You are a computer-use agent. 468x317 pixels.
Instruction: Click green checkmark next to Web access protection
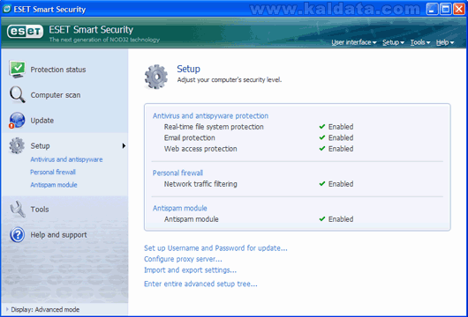(322, 149)
